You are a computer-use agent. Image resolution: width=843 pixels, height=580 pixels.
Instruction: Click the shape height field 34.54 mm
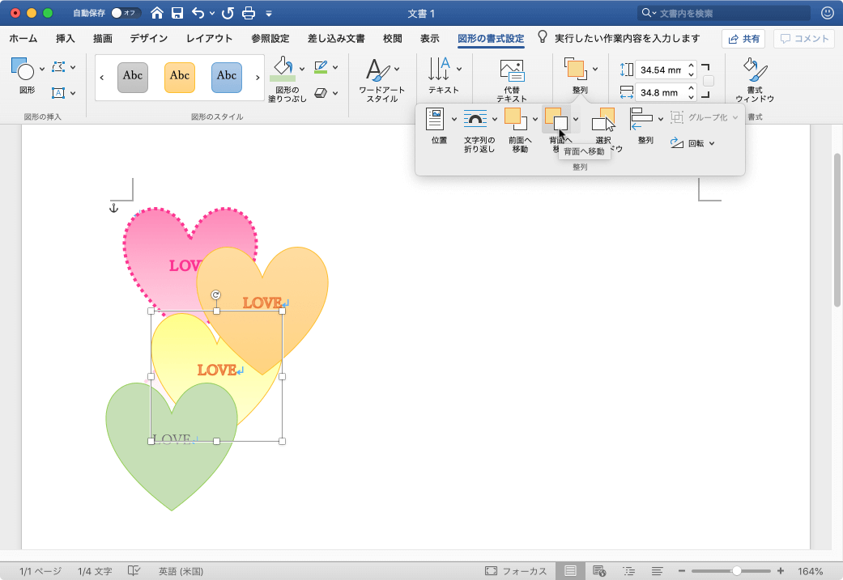pyautogui.click(x=661, y=70)
